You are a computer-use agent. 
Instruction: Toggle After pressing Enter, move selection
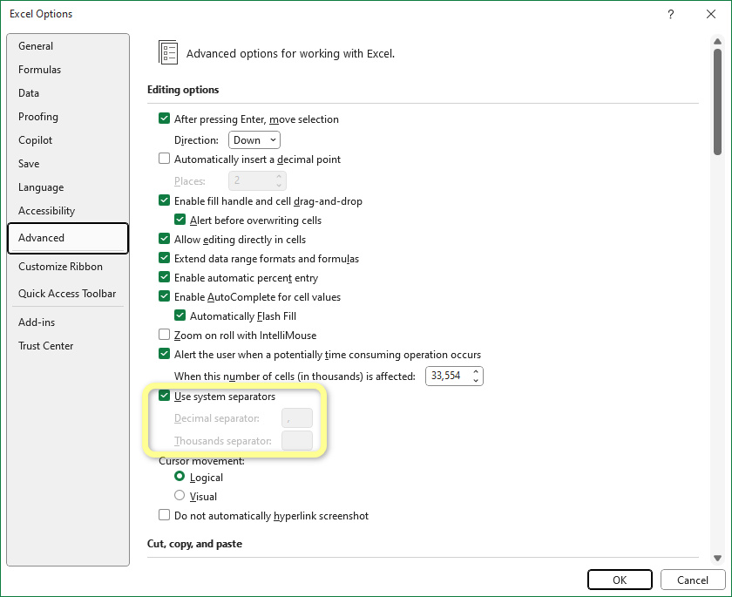tap(164, 119)
